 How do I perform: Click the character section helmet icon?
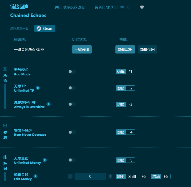5,69
